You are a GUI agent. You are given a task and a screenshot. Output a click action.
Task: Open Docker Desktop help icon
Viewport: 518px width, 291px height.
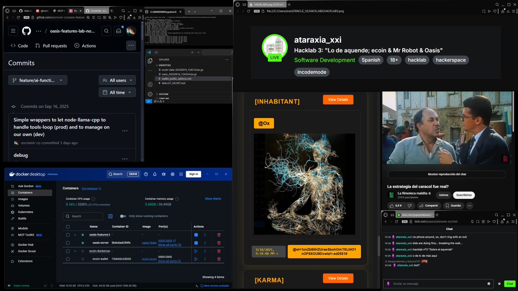(x=146, y=174)
